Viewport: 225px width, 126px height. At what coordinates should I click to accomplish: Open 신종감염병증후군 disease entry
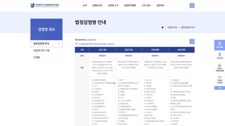point(99,107)
